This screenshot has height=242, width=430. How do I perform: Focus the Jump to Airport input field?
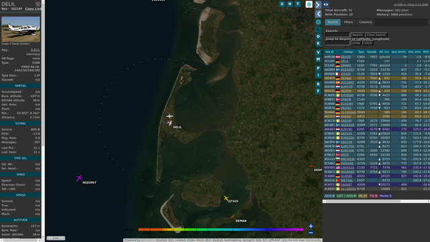click(337, 43)
